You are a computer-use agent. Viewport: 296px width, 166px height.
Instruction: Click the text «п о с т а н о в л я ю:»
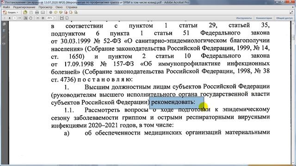coord(105,79)
